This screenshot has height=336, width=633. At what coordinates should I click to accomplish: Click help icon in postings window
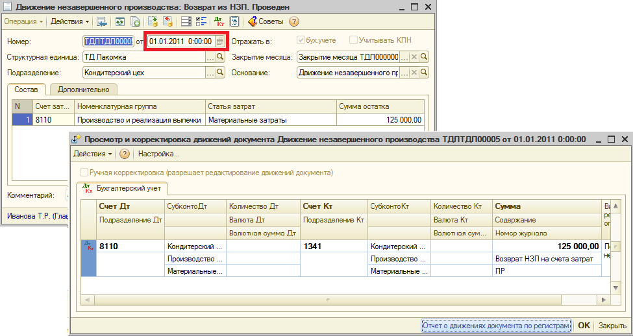(125, 154)
